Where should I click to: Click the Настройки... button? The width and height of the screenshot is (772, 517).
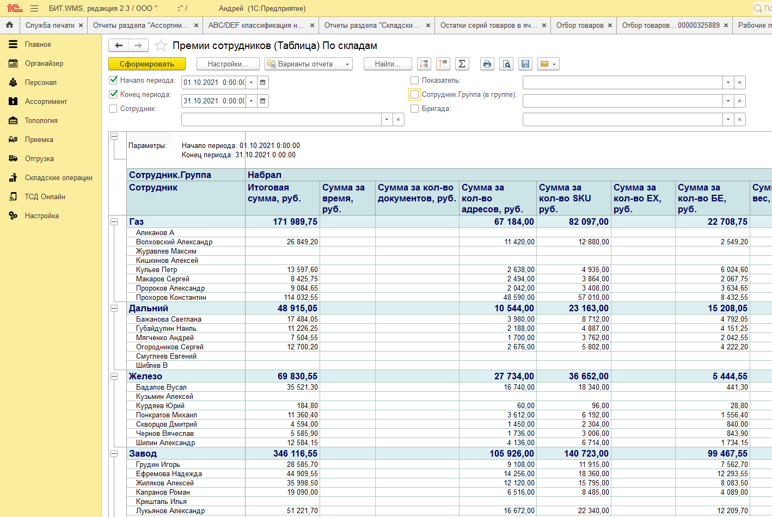tap(228, 64)
